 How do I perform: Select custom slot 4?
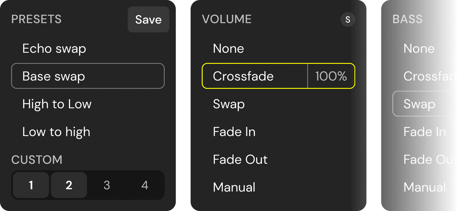(144, 185)
